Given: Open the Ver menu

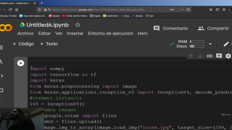Looking at the screenshot, I should point(59,34).
